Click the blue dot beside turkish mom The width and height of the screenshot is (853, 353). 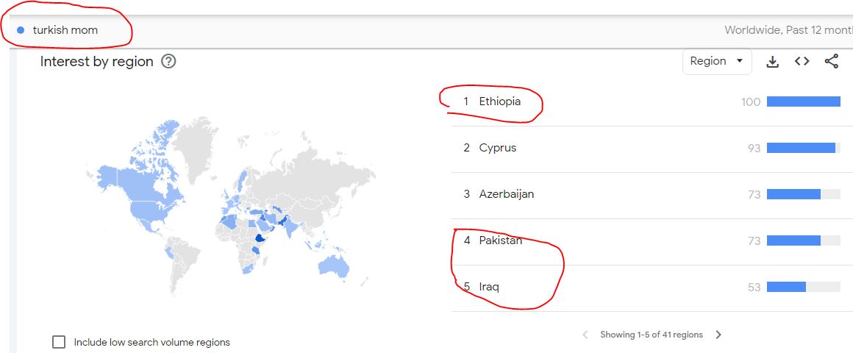point(21,30)
